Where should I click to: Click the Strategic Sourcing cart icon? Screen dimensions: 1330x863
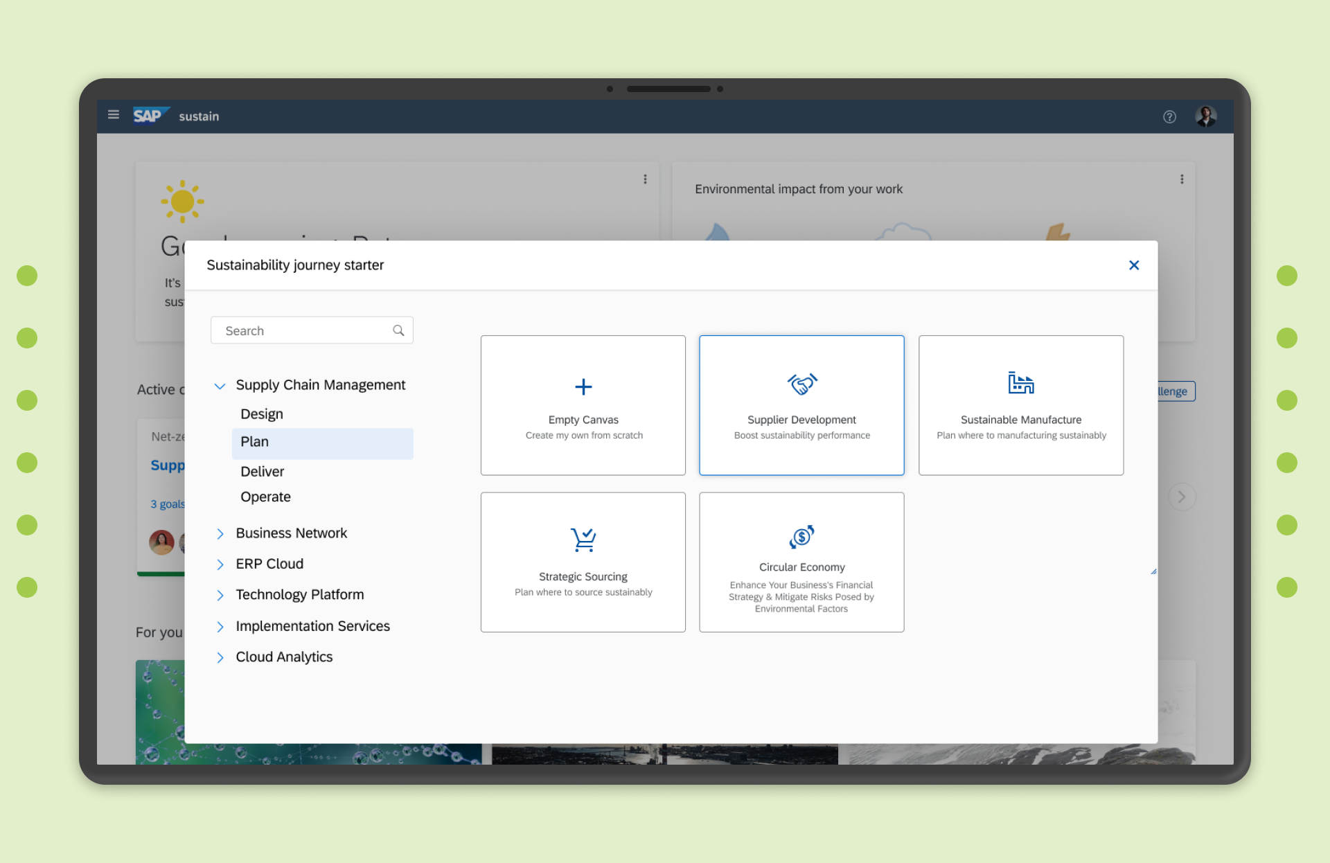(x=583, y=540)
